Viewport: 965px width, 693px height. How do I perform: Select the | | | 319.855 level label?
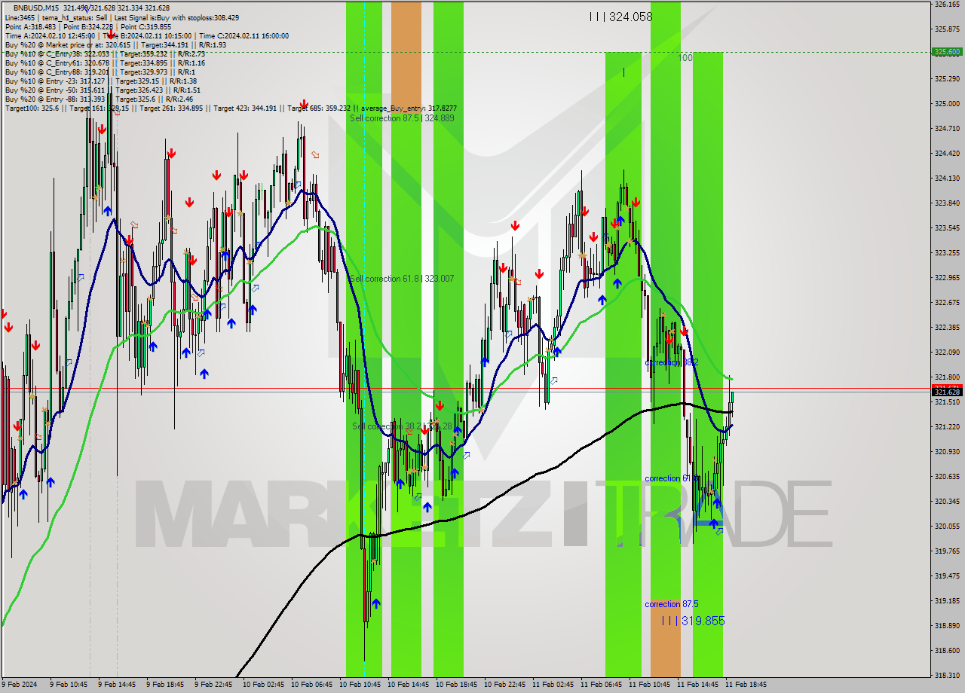click(x=693, y=621)
